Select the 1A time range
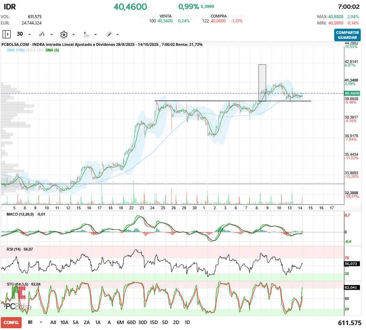 (98, 322)
